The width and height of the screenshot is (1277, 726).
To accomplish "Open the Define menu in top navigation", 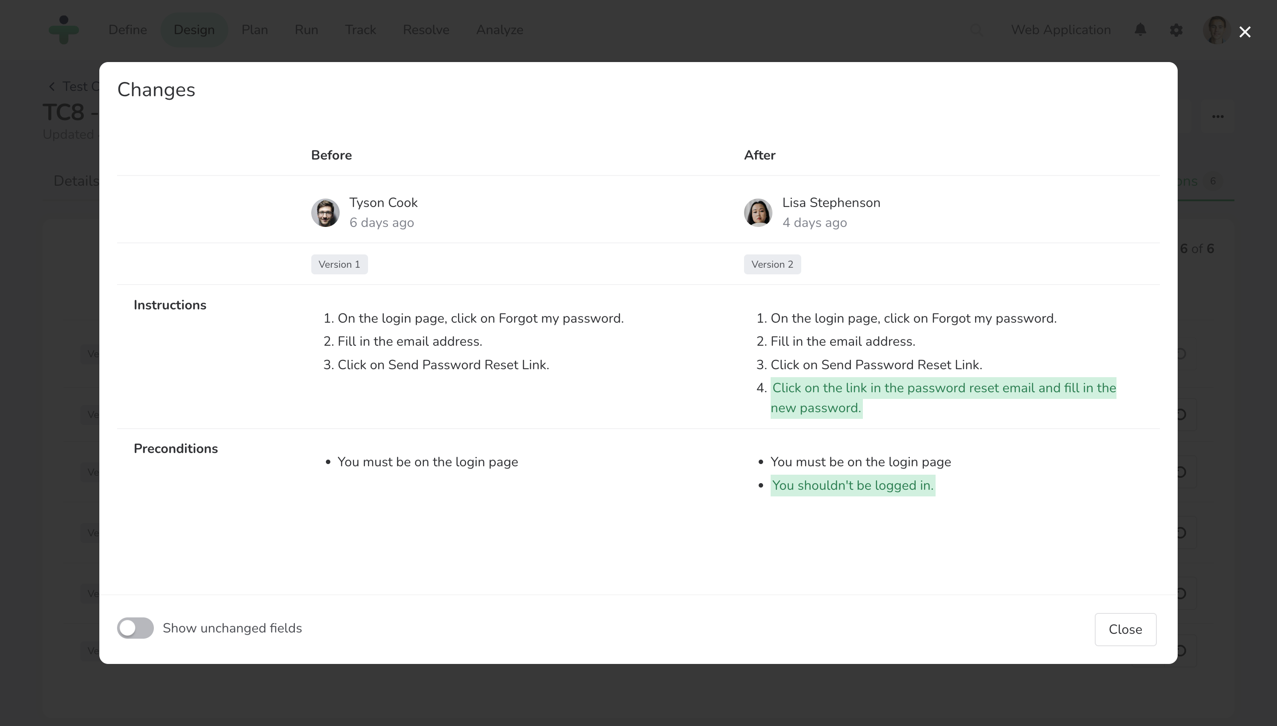I will (x=128, y=30).
